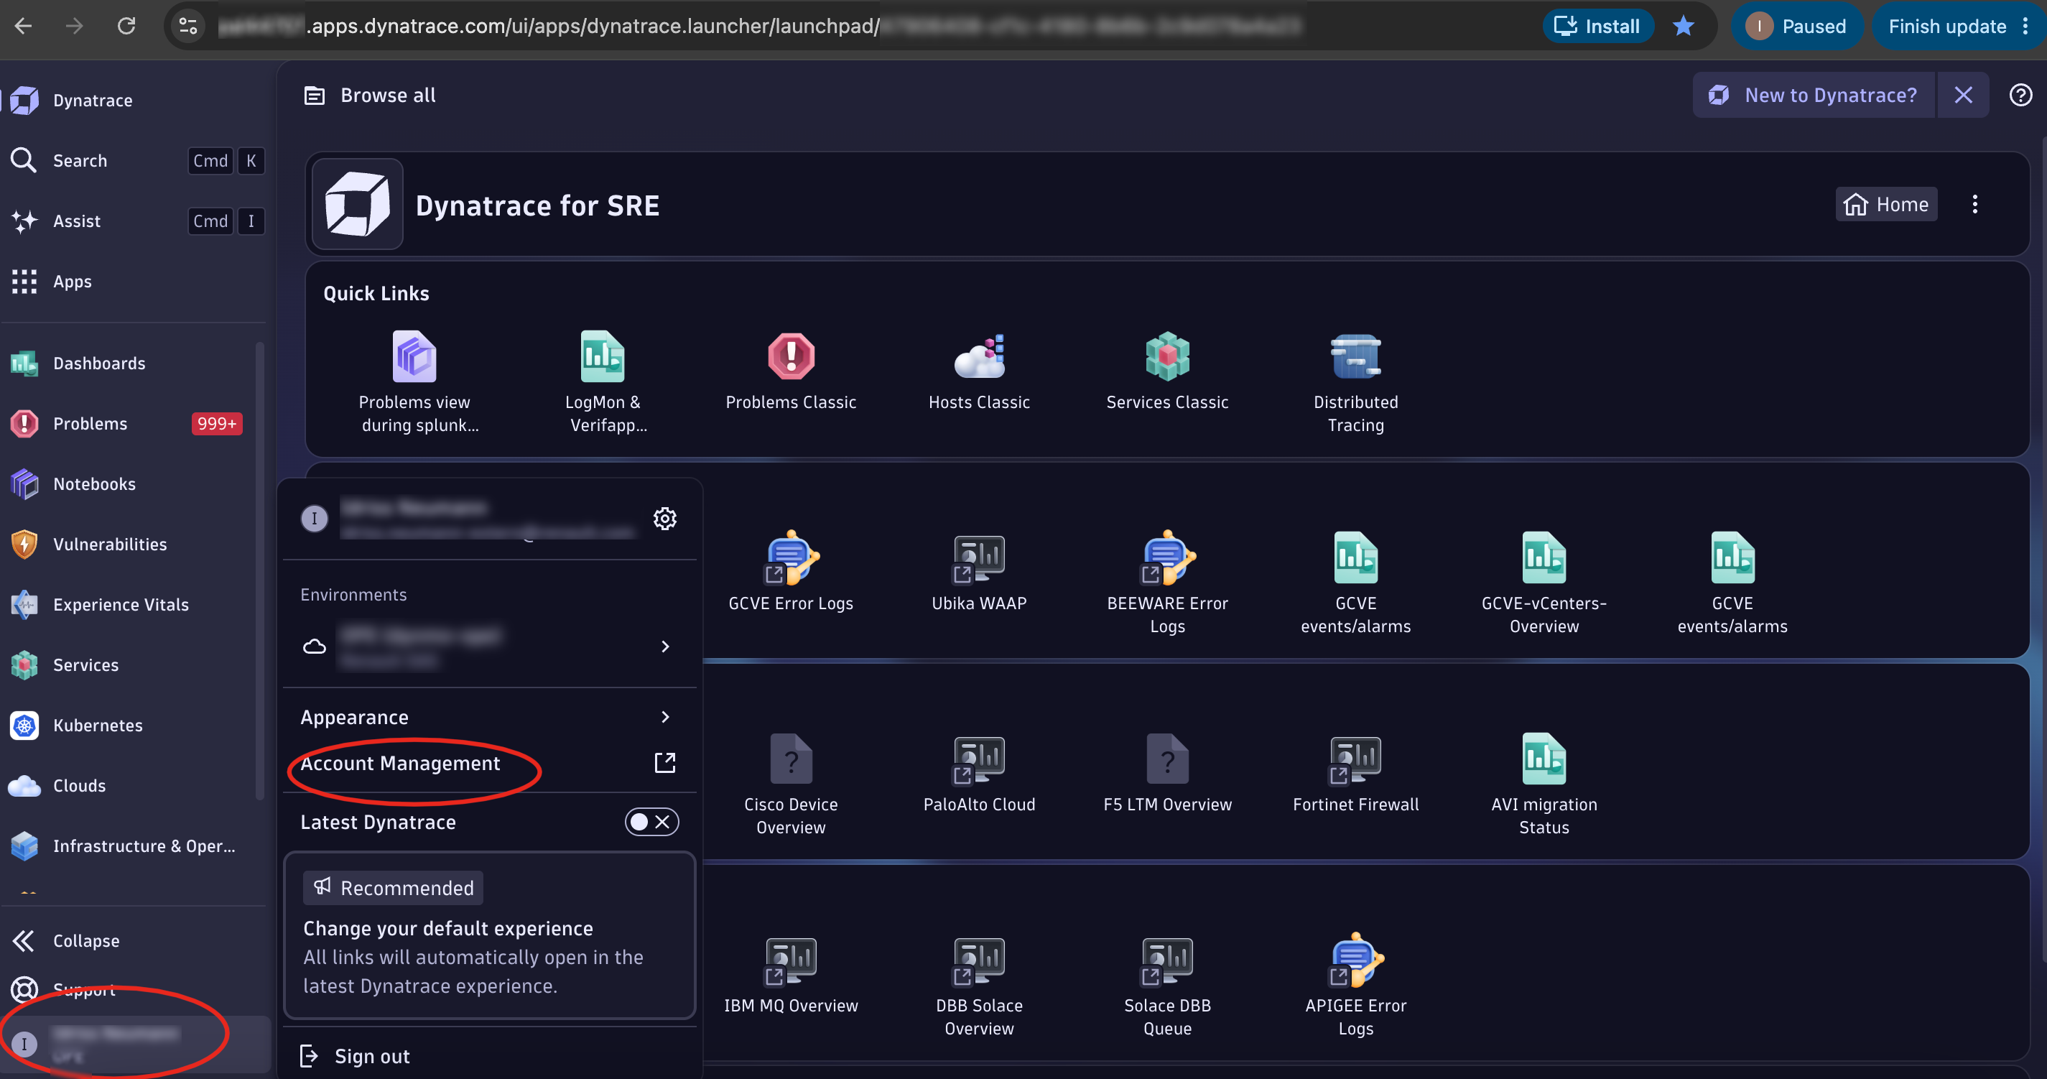Open Problems view during splunk quick link
The height and width of the screenshot is (1079, 2047).
[414, 382]
